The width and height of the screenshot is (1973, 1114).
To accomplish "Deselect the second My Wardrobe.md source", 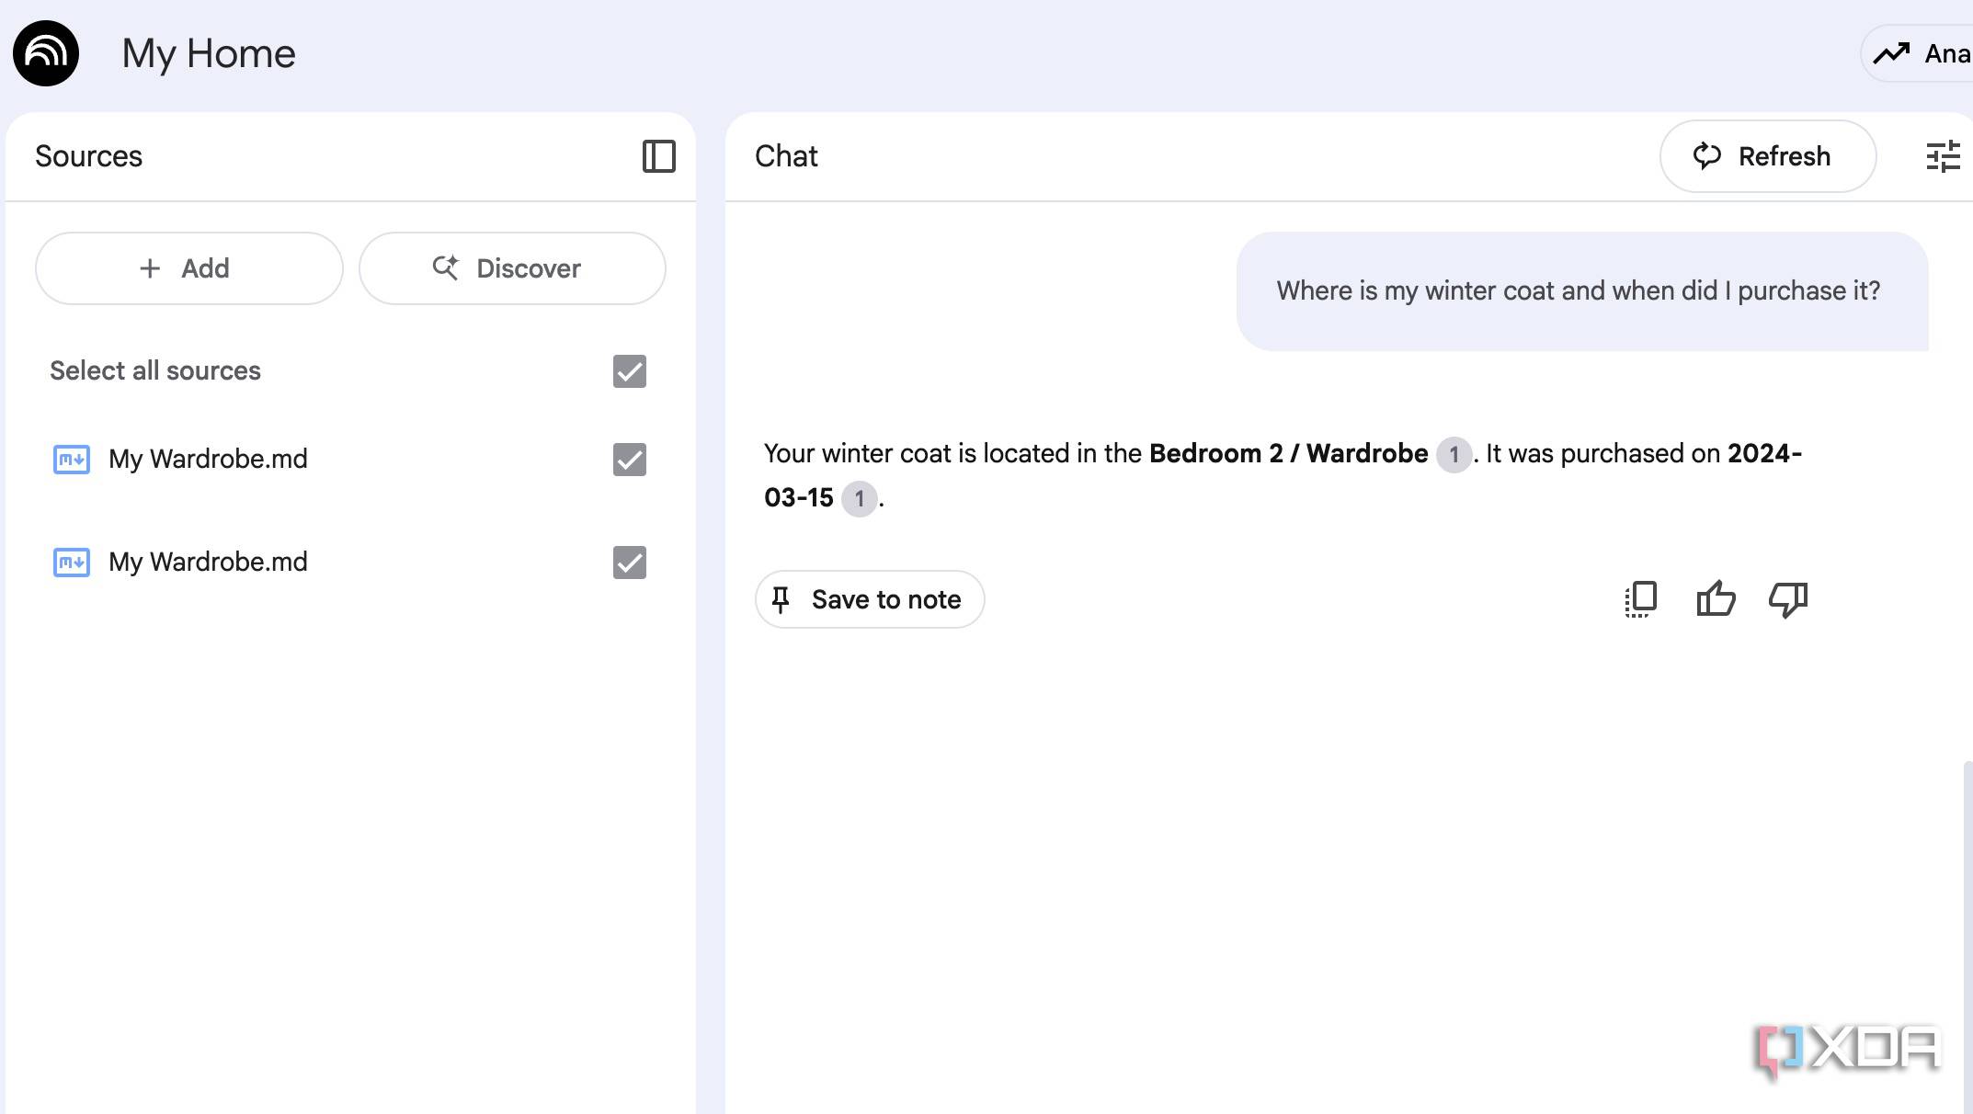I will pos(629,563).
